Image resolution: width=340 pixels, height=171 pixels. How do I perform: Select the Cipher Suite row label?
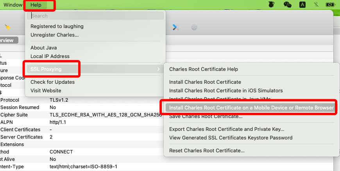point(14,115)
